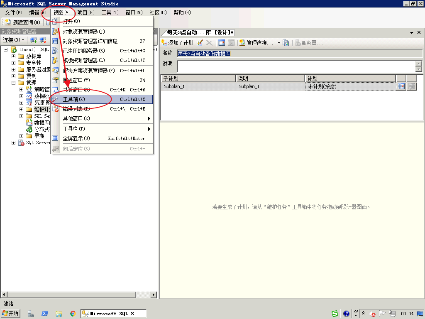Click the schedule calendar icon in Subplan_1 row
This screenshot has width=425, height=319.
(x=401, y=86)
